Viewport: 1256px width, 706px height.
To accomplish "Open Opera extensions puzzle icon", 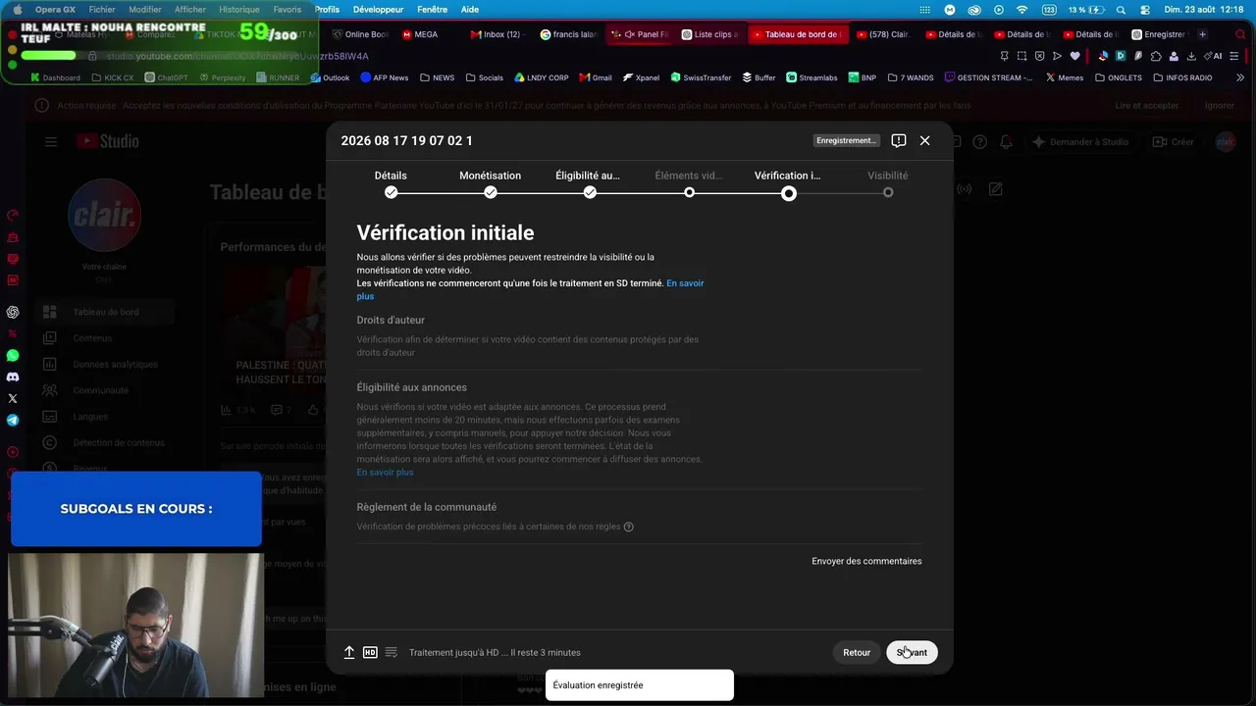I will tap(1155, 56).
